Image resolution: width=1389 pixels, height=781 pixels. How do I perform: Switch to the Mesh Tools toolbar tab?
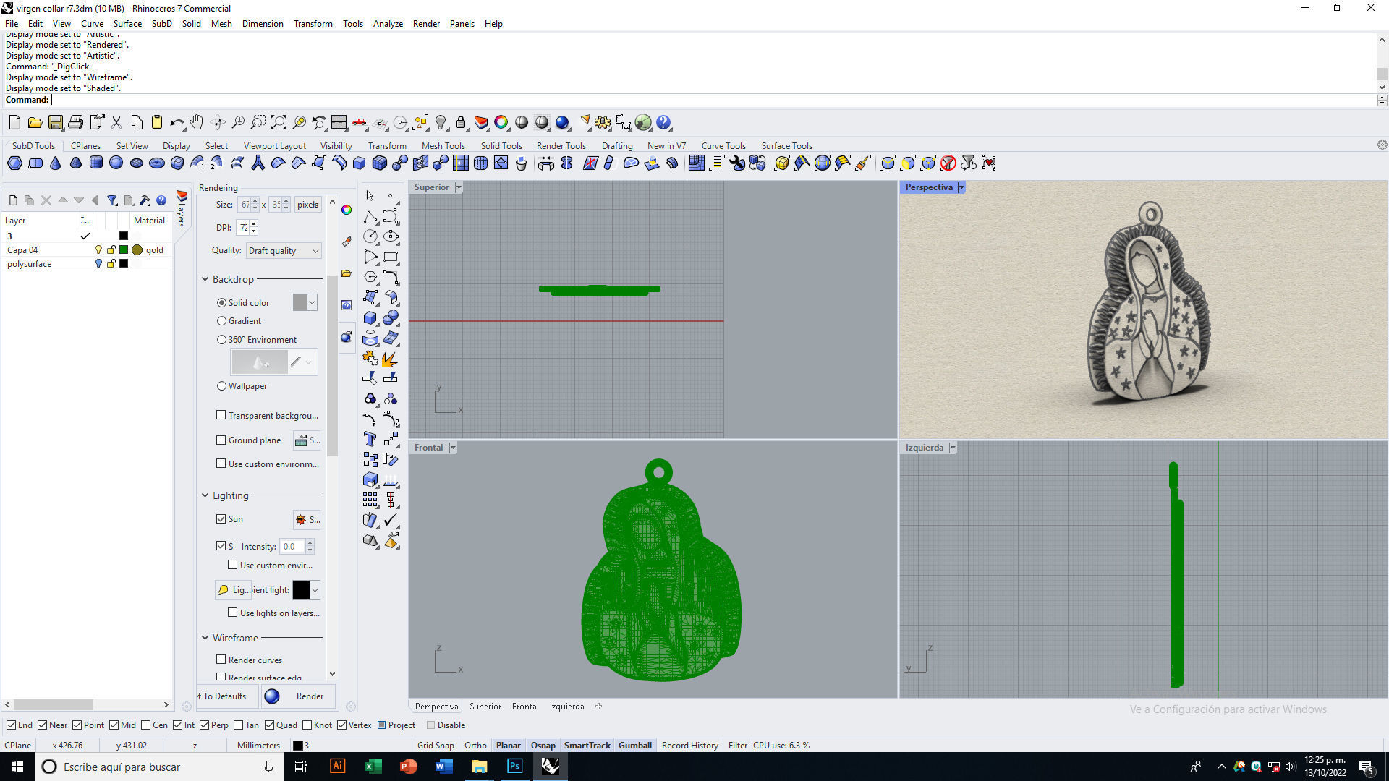(x=443, y=145)
